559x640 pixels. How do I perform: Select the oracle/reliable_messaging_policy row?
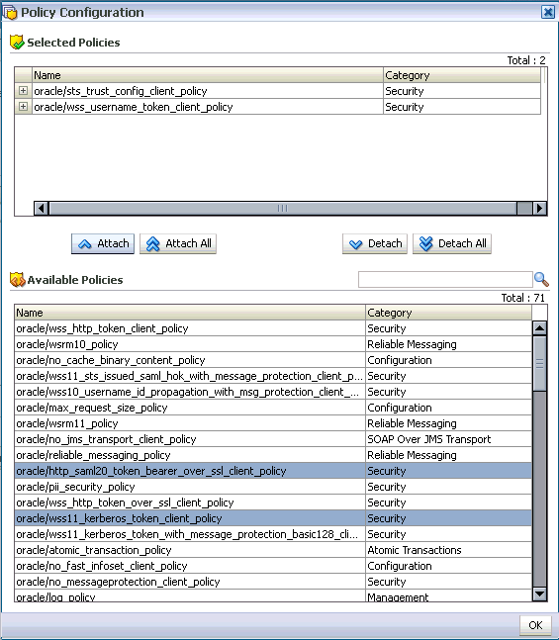tap(273, 455)
